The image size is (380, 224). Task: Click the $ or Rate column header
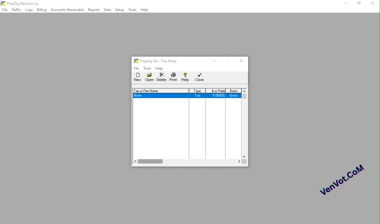216,91
